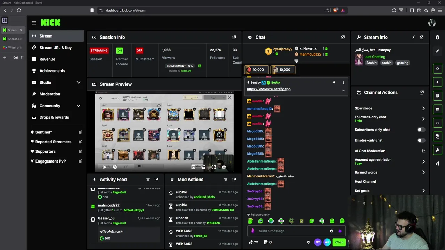
Task: Click the GIF button in chat
Action: tap(327, 242)
